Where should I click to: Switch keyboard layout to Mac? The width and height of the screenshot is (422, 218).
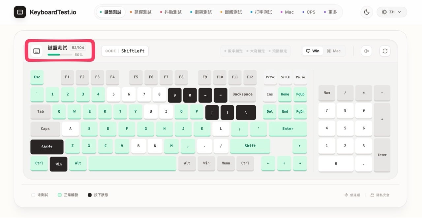334,51
